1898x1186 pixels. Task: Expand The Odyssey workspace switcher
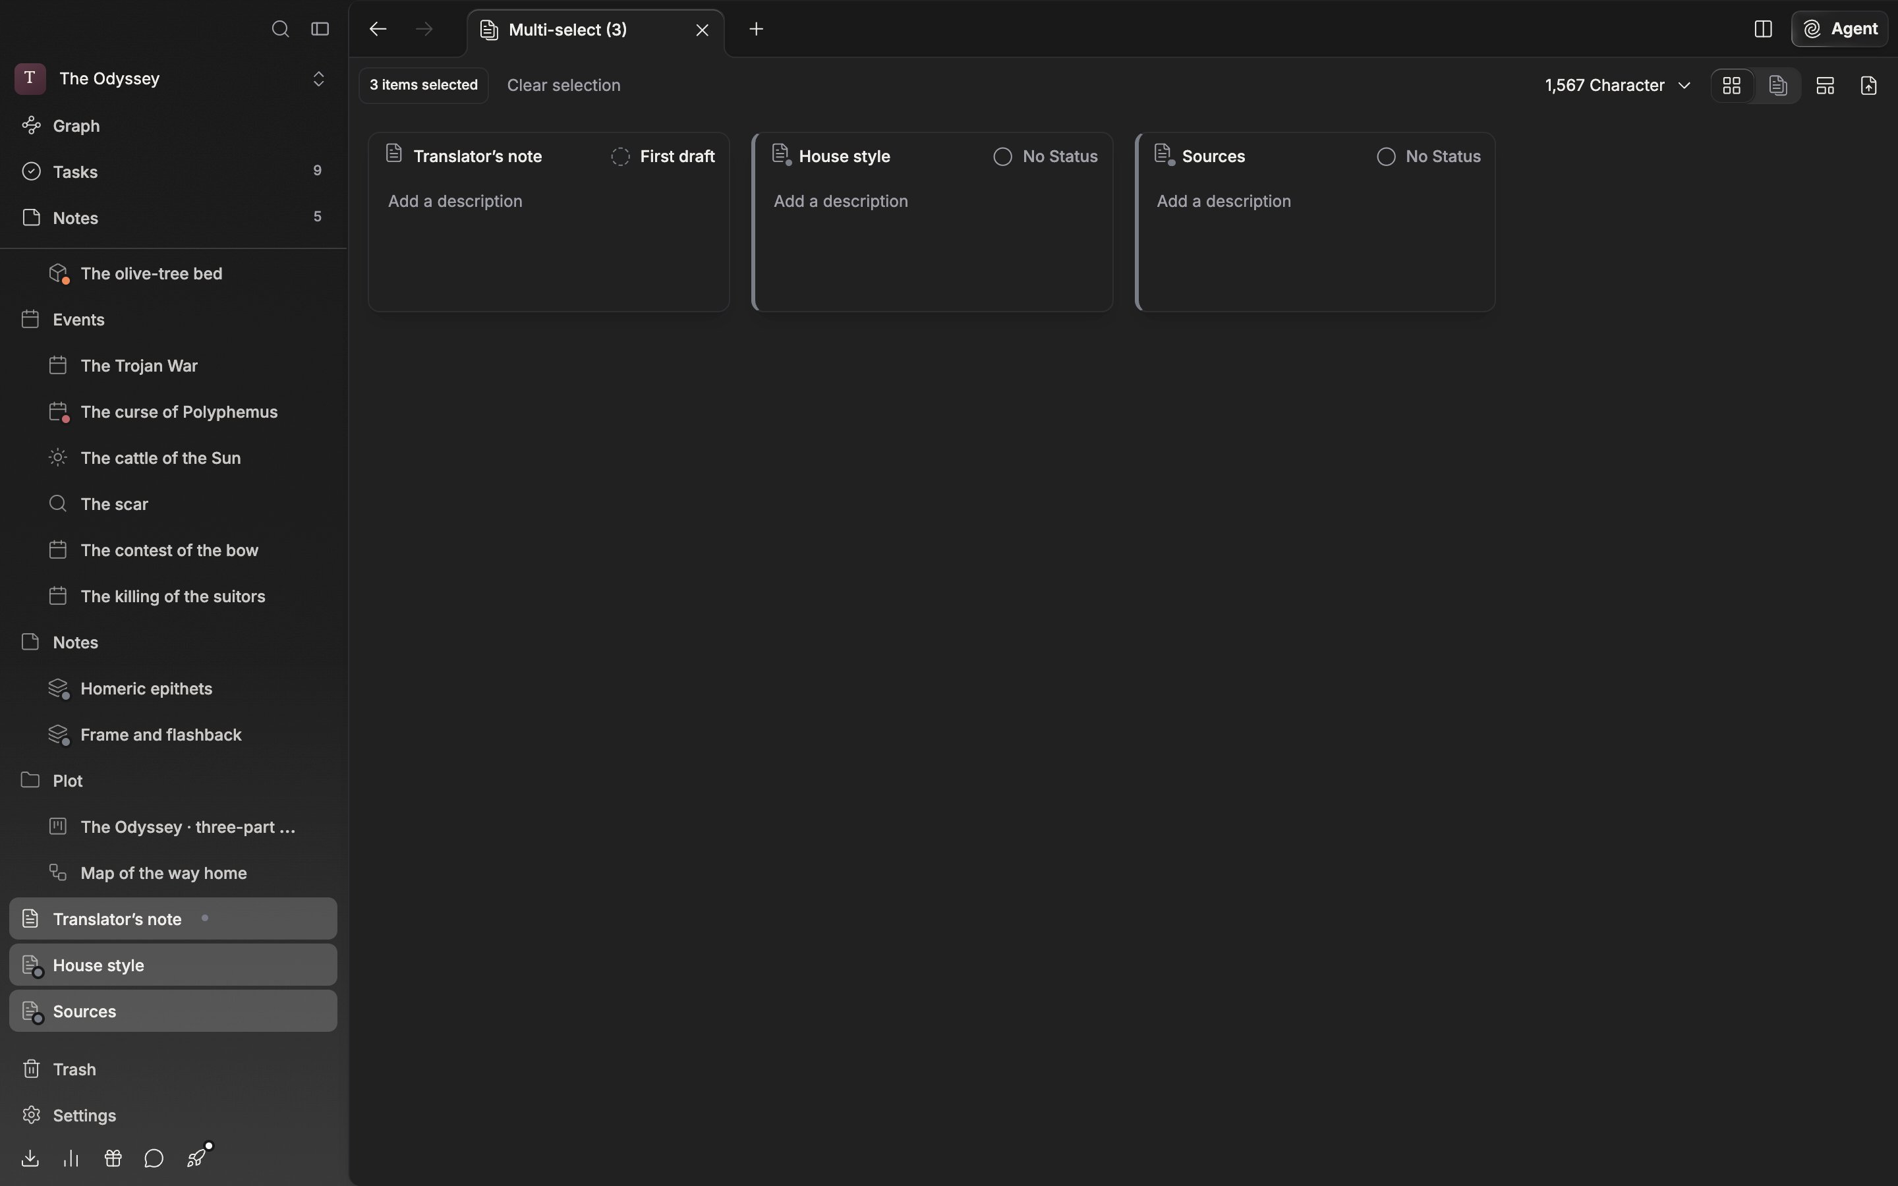[318, 79]
